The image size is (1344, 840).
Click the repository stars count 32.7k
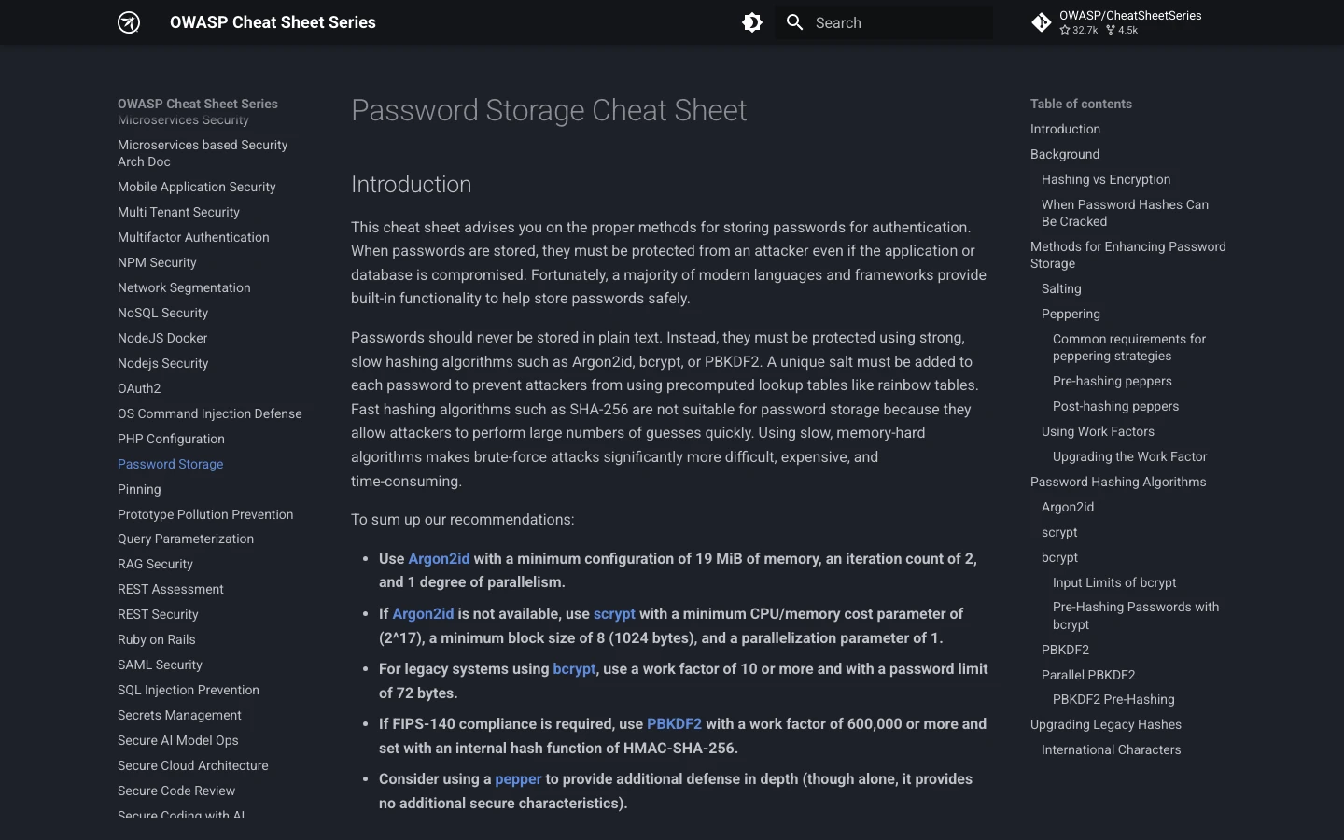coord(1079,30)
